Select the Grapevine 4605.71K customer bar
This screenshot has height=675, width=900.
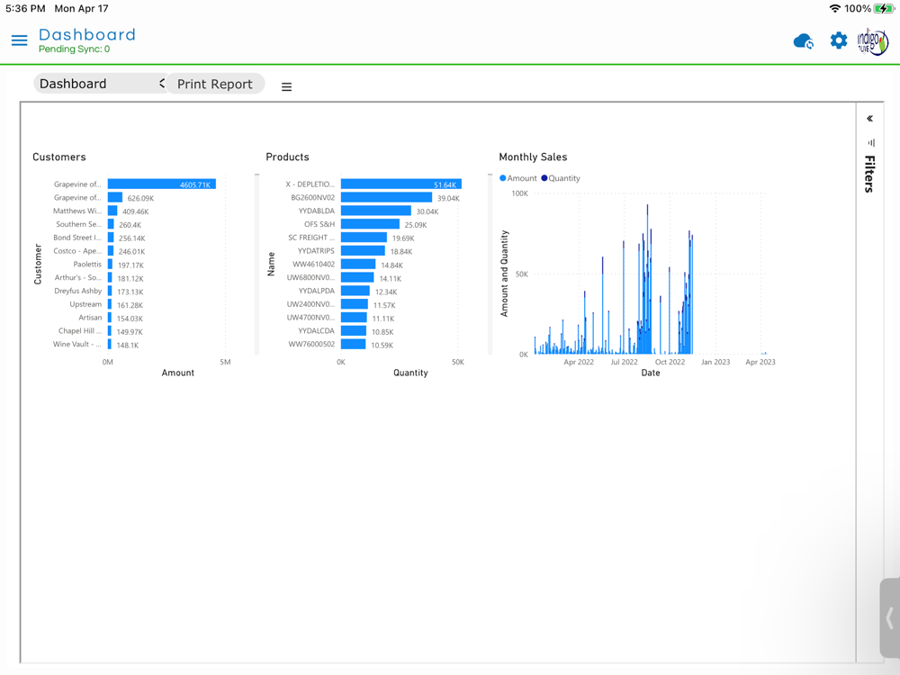click(162, 184)
